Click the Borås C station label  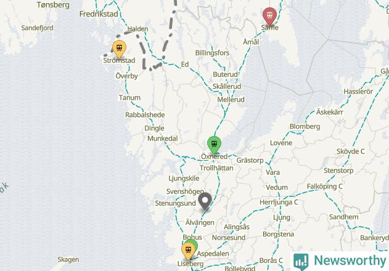pyautogui.click(x=271, y=261)
